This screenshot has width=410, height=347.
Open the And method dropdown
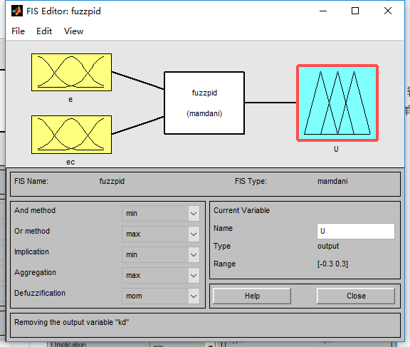point(161,213)
